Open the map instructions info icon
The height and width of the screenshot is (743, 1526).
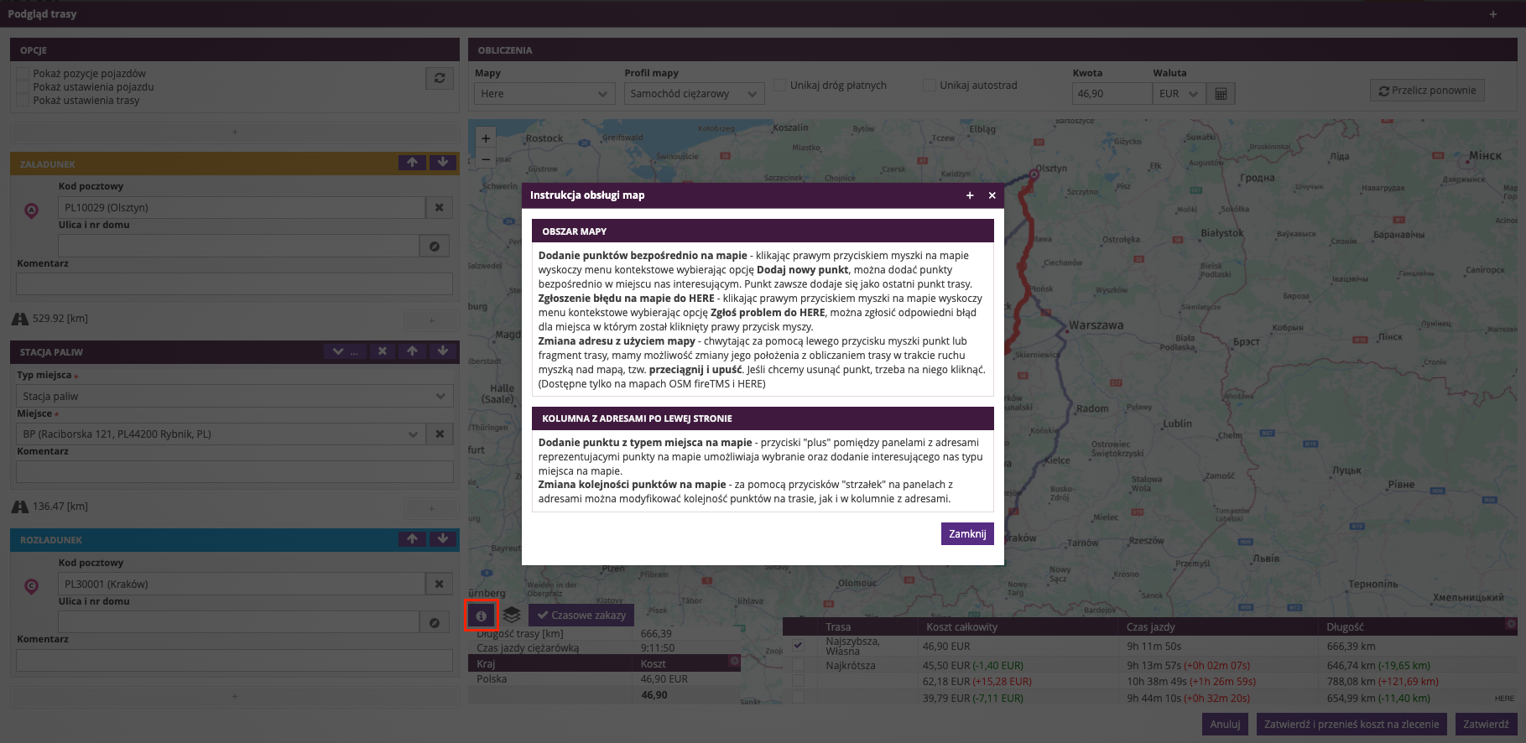pos(482,616)
